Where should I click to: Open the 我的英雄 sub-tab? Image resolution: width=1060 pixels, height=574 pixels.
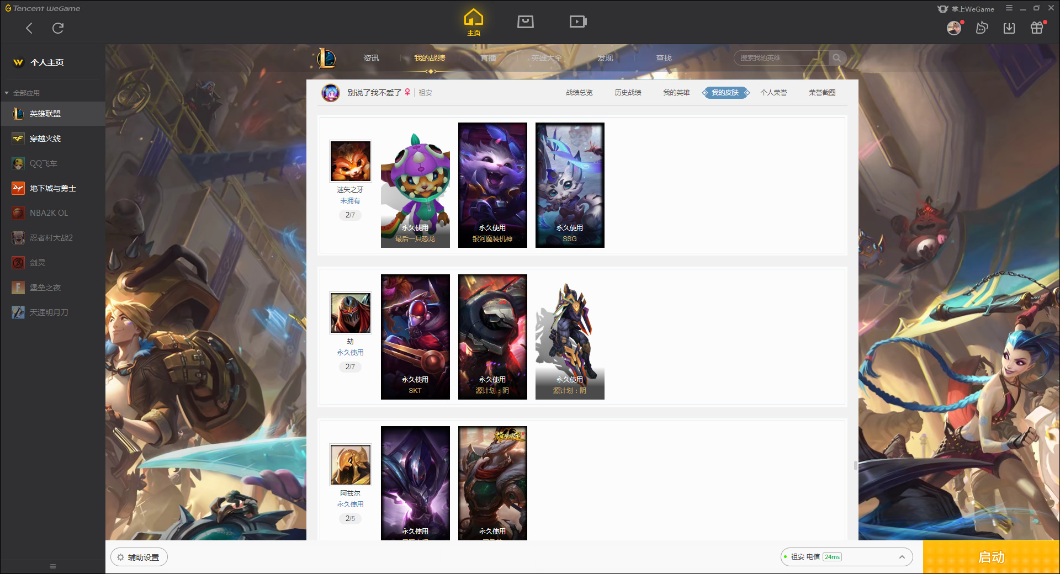pyautogui.click(x=676, y=93)
